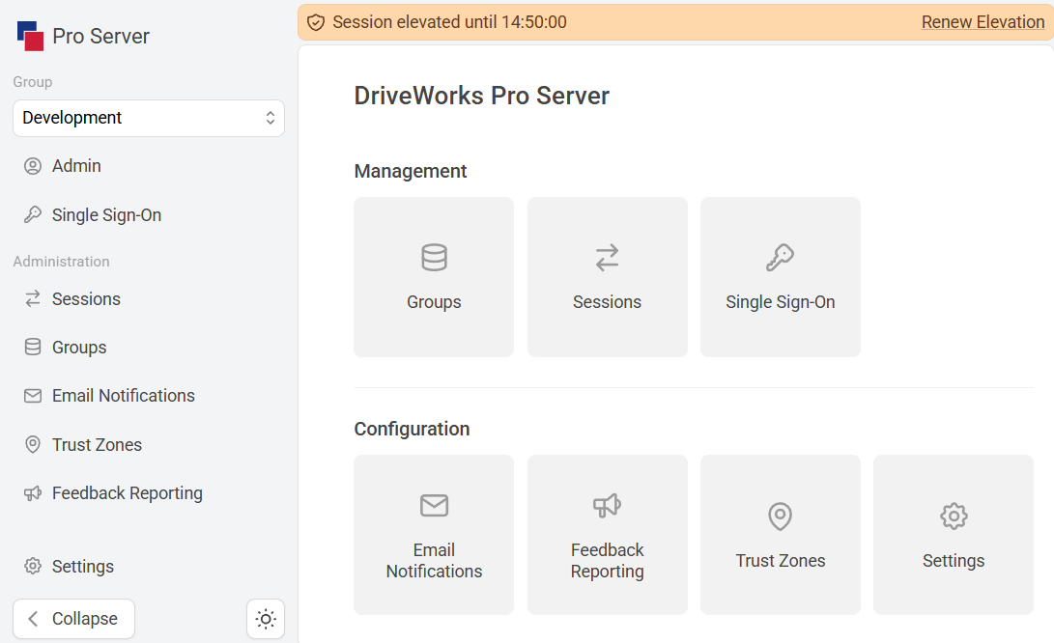Click the Session elevated until 14:50:00 text
Image resolution: width=1054 pixels, height=643 pixels.
click(x=449, y=22)
